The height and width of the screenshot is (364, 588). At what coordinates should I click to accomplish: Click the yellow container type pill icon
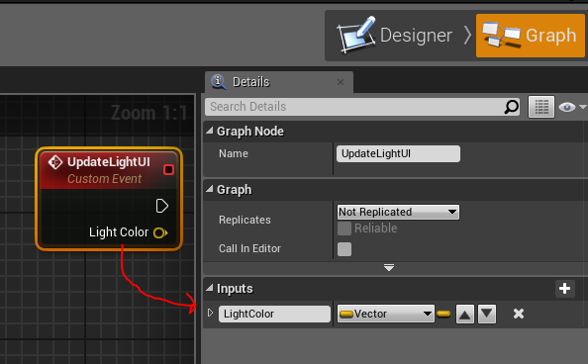[x=443, y=314]
